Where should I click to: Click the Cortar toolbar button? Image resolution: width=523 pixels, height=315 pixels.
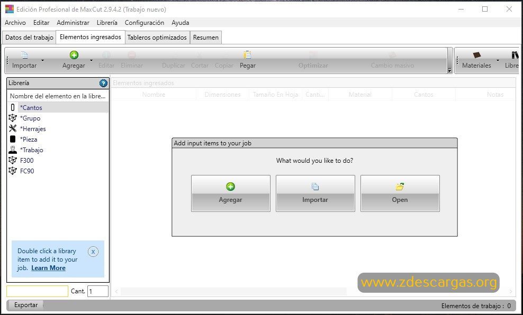200,61
